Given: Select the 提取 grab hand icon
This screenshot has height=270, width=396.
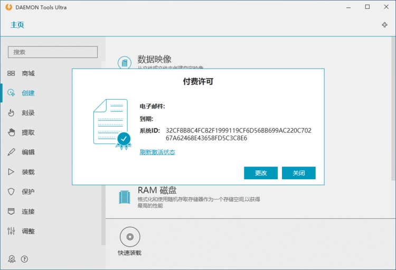Looking at the screenshot, I should pos(11,132).
